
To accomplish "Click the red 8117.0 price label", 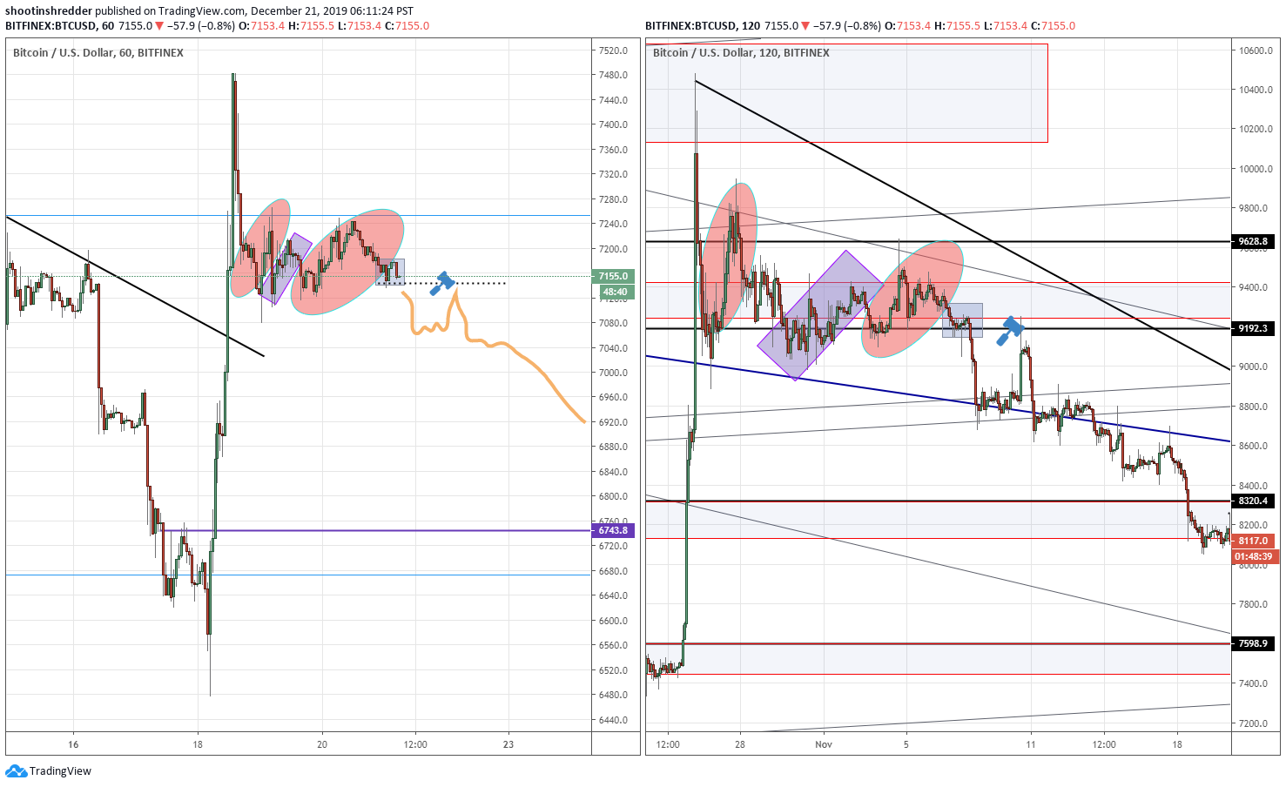I will click(1253, 541).
